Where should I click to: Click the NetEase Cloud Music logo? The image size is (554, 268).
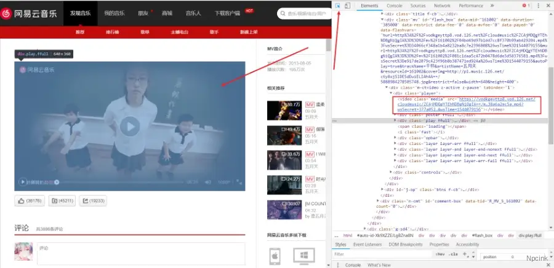pyautogui.click(x=29, y=14)
